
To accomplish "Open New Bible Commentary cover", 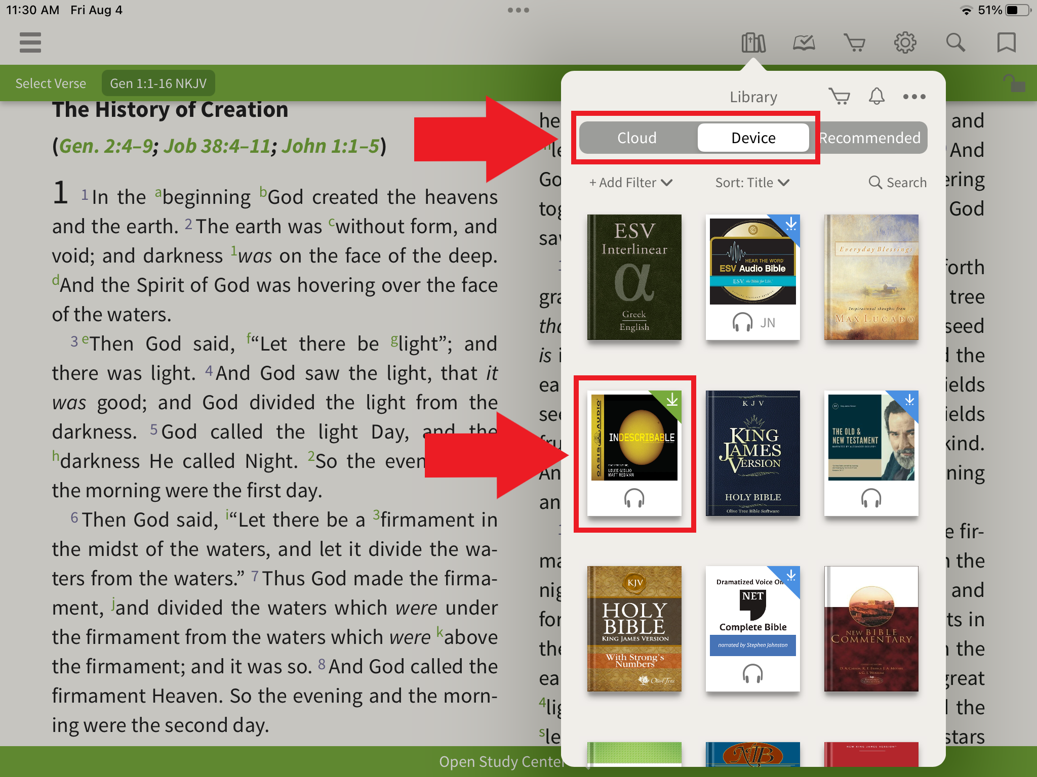I will [x=871, y=629].
